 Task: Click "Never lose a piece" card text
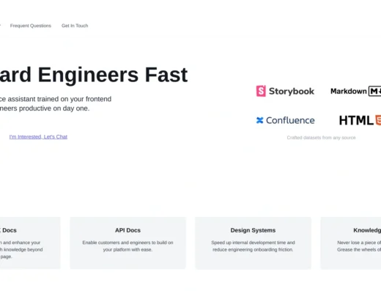pos(359,243)
